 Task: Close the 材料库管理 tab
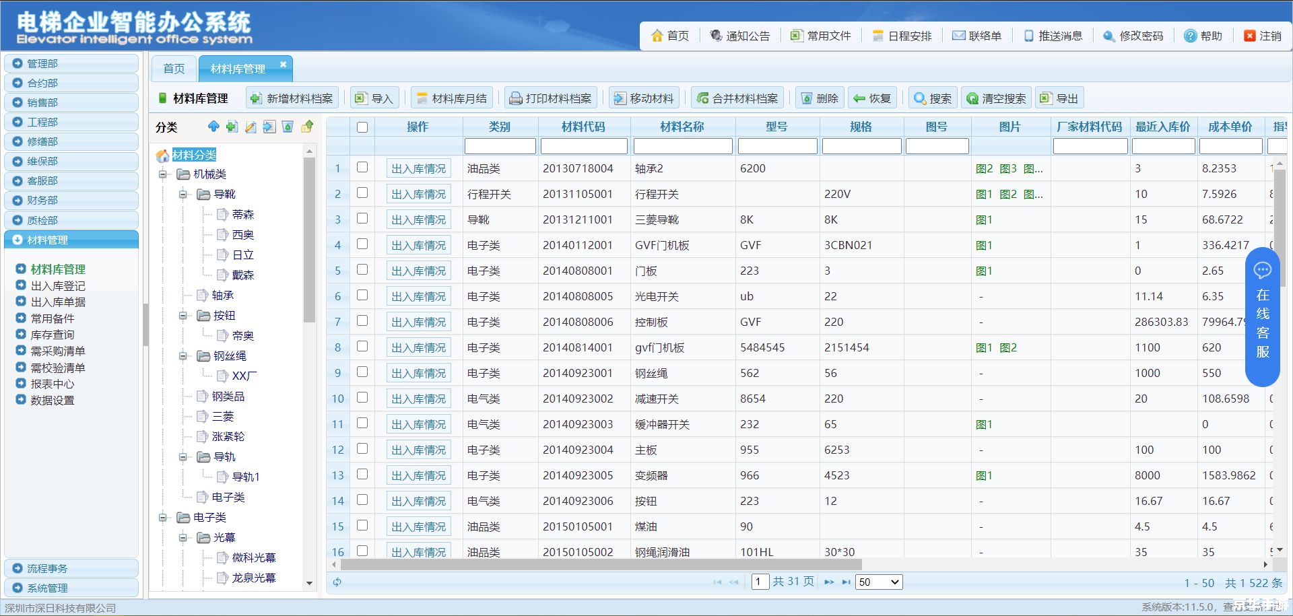[283, 65]
